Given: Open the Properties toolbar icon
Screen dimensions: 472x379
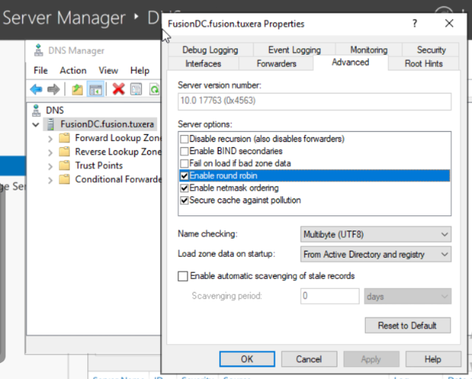Looking at the screenshot, I should pos(136,89).
